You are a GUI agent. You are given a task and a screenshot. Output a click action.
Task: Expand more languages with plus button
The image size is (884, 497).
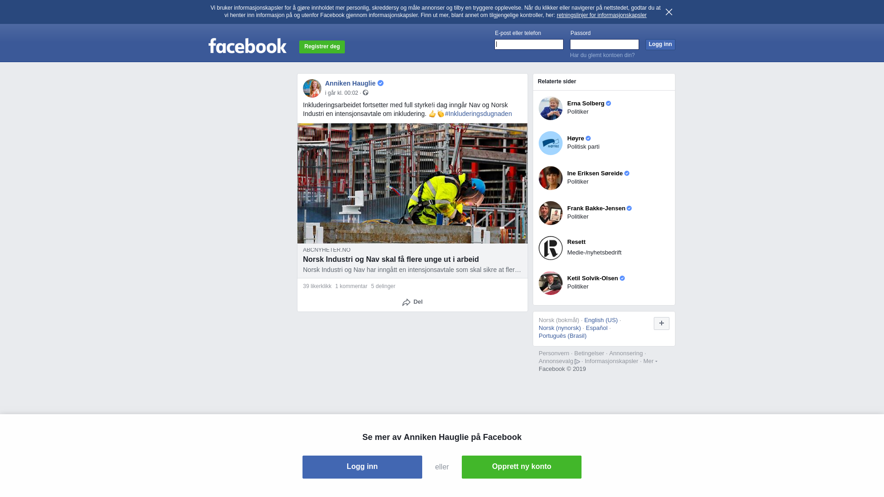click(662, 324)
